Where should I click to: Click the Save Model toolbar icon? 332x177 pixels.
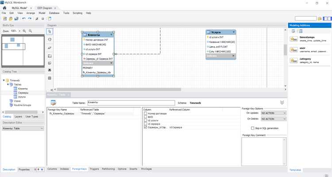[16, 19]
